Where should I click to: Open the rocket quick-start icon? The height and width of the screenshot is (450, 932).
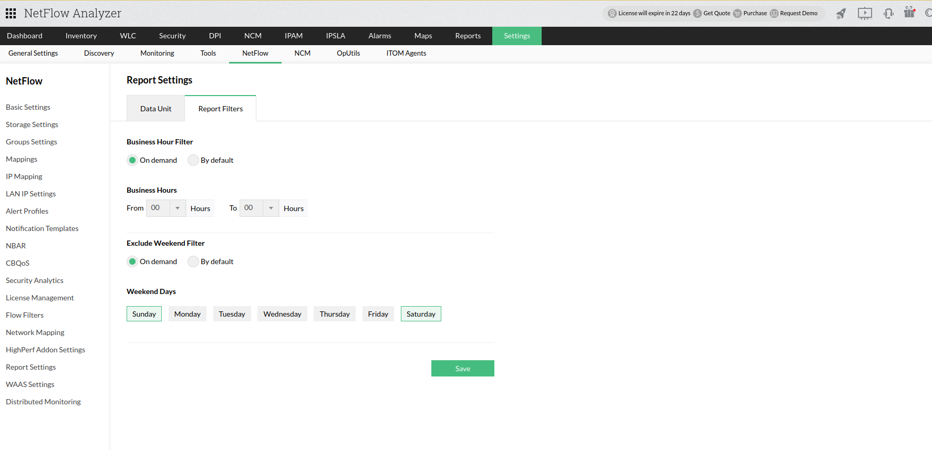click(x=841, y=13)
